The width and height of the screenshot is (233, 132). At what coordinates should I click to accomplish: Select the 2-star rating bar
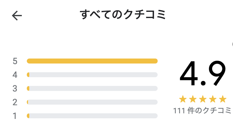[x=92, y=102]
